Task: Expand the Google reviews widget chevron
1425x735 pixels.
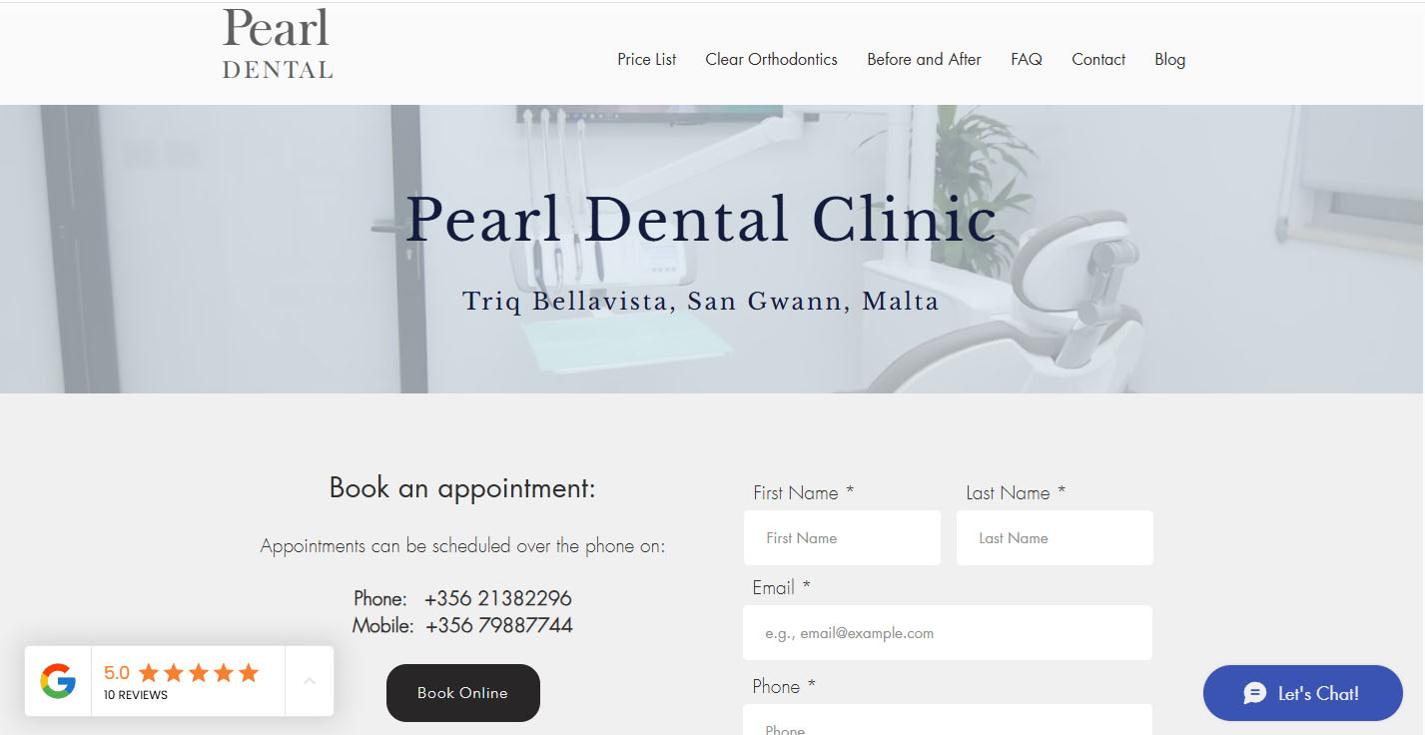Action: point(310,681)
